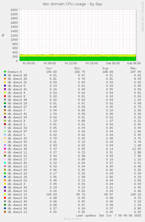145x222 pixels.
Task: Click the magenta swatch beside db domid 39
Action: [5, 149]
